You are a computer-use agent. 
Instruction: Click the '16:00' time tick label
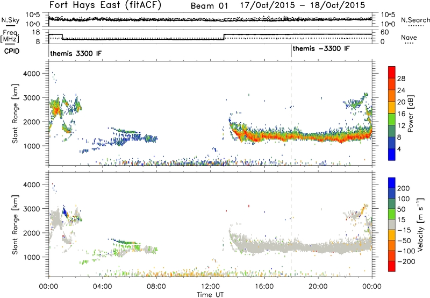[264, 287]
